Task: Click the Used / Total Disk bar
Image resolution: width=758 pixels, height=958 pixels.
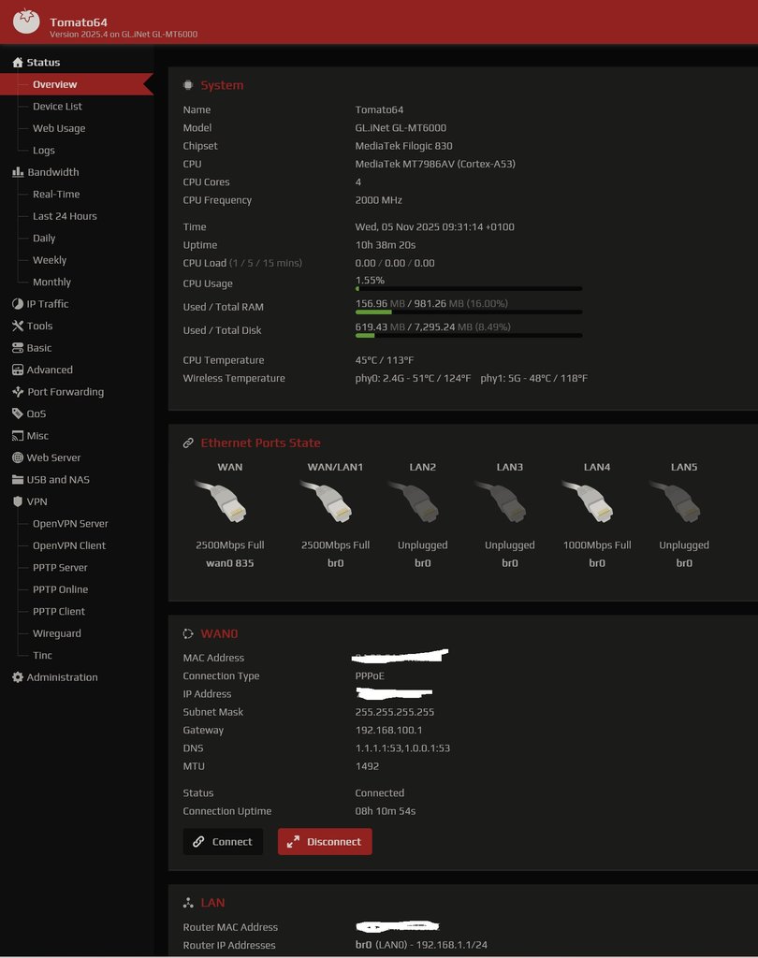Action: 469,335
